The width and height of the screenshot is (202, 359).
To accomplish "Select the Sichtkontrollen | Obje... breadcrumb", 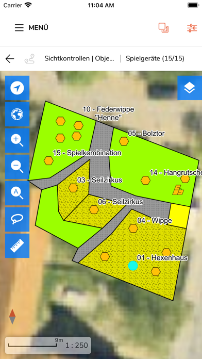I will click(x=79, y=59).
